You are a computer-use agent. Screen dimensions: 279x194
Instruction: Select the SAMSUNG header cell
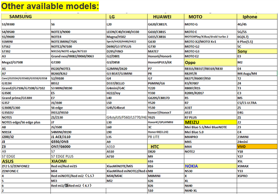[53, 16]
